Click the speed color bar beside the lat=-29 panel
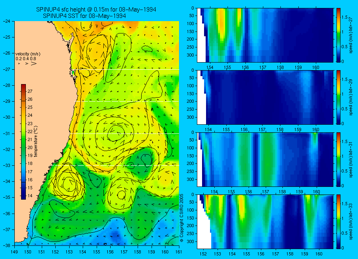The image size is (358, 259). [338, 97]
